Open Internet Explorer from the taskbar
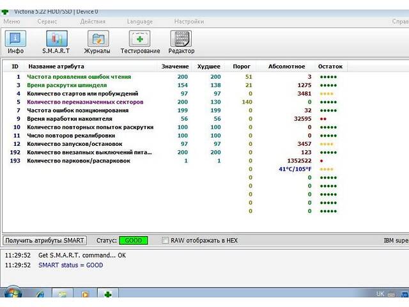Viewport: 409px width, 307px height. coord(40,294)
